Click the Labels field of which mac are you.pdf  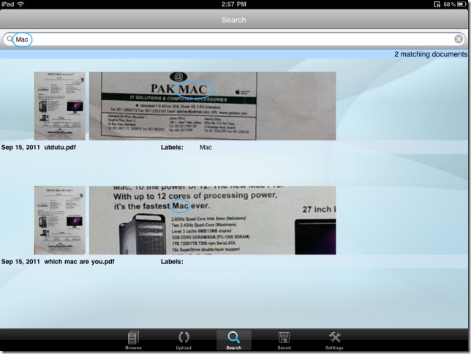[172, 261]
